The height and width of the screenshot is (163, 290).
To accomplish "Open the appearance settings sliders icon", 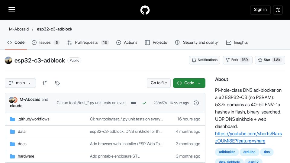I will pyautogui.click(x=278, y=10).
